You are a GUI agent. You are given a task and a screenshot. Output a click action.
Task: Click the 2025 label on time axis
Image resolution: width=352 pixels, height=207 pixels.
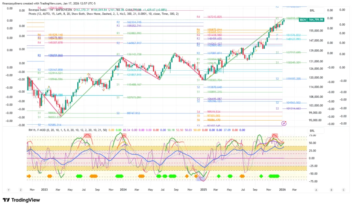tap(203, 189)
